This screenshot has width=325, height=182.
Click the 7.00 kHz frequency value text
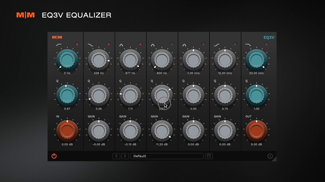tap(193, 73)
